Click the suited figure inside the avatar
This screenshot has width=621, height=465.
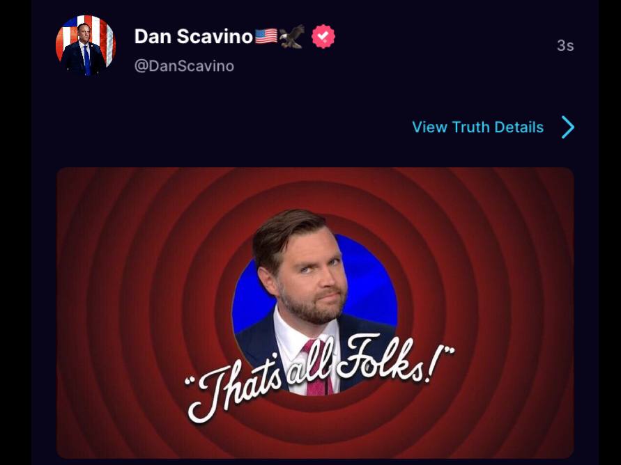(x=84, y=50)
